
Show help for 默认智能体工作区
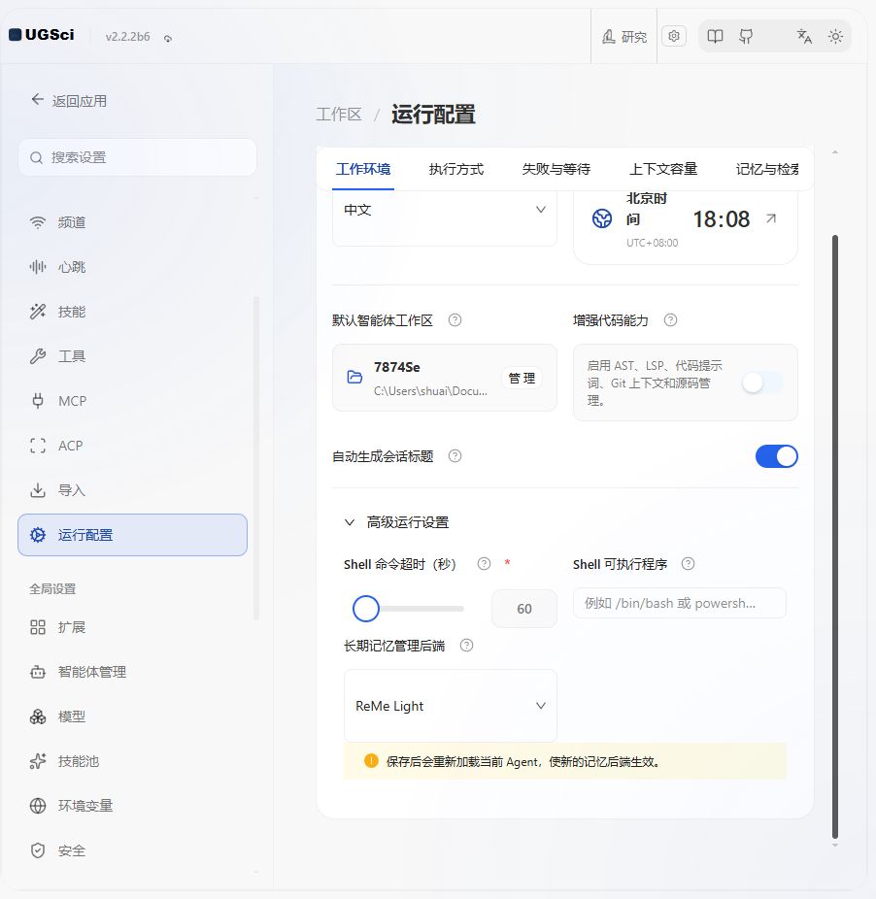(455, 320)
